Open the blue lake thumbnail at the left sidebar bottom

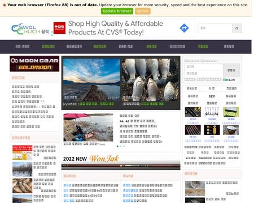coord(23,199)
